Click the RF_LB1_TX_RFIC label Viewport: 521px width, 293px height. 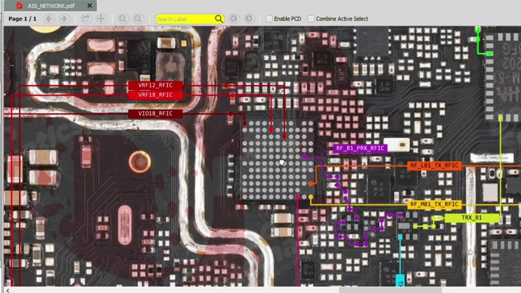(x=434, y=166)
